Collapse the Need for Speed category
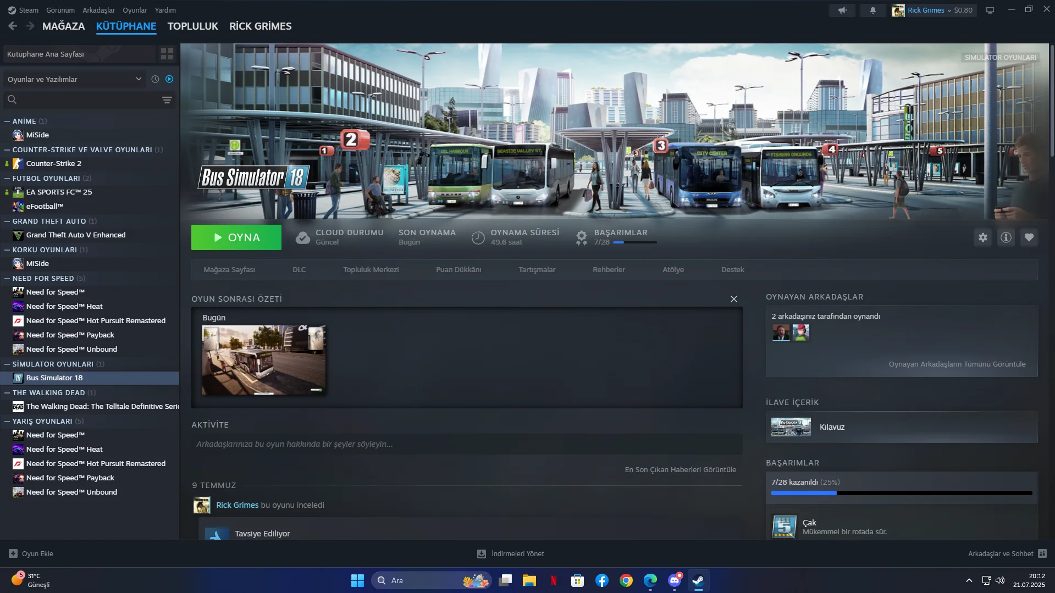The image size is (1055, 593). (x=7, y=279)
